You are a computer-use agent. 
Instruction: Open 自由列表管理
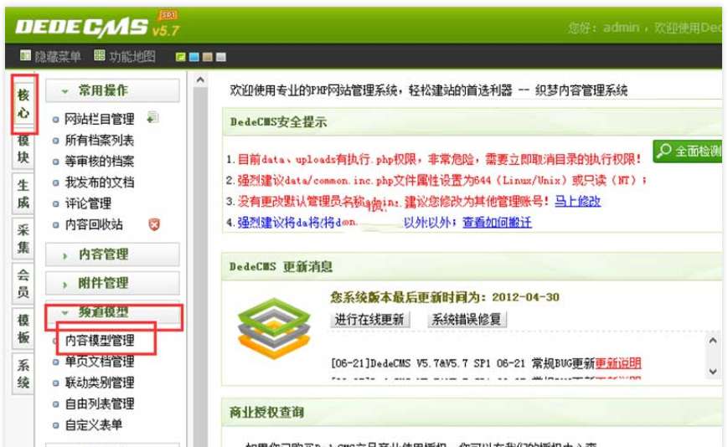100,403
